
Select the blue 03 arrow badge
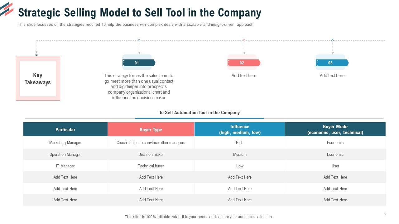pyautogui.click(x=332, y=63)
